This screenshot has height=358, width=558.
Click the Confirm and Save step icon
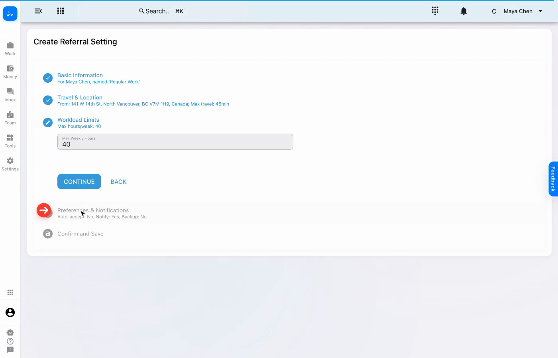pyautogui.click(x=48, y=234)
